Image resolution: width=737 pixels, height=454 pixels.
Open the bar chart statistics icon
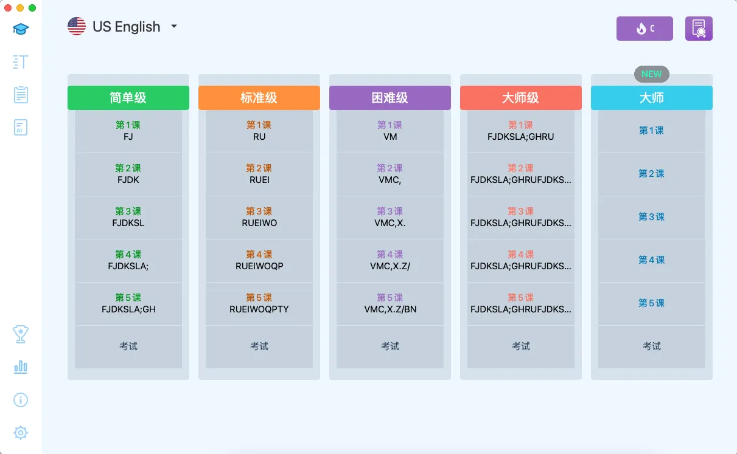21,366
